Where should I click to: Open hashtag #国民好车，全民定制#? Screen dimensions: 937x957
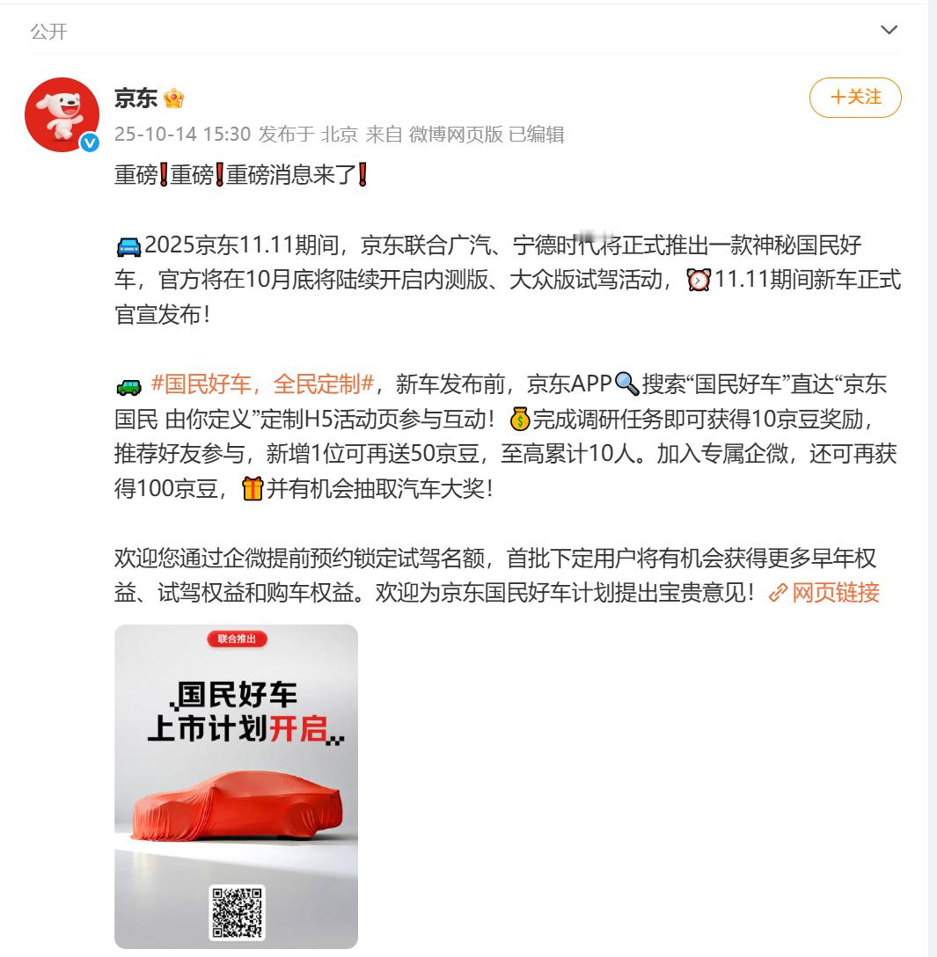tap(262, 384)
